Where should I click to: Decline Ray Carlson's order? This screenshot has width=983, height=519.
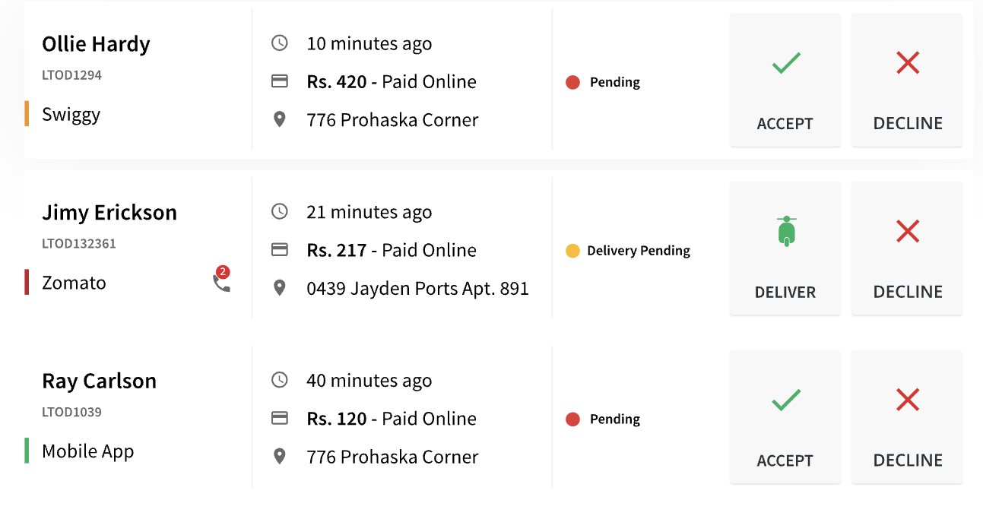[907, 417]
